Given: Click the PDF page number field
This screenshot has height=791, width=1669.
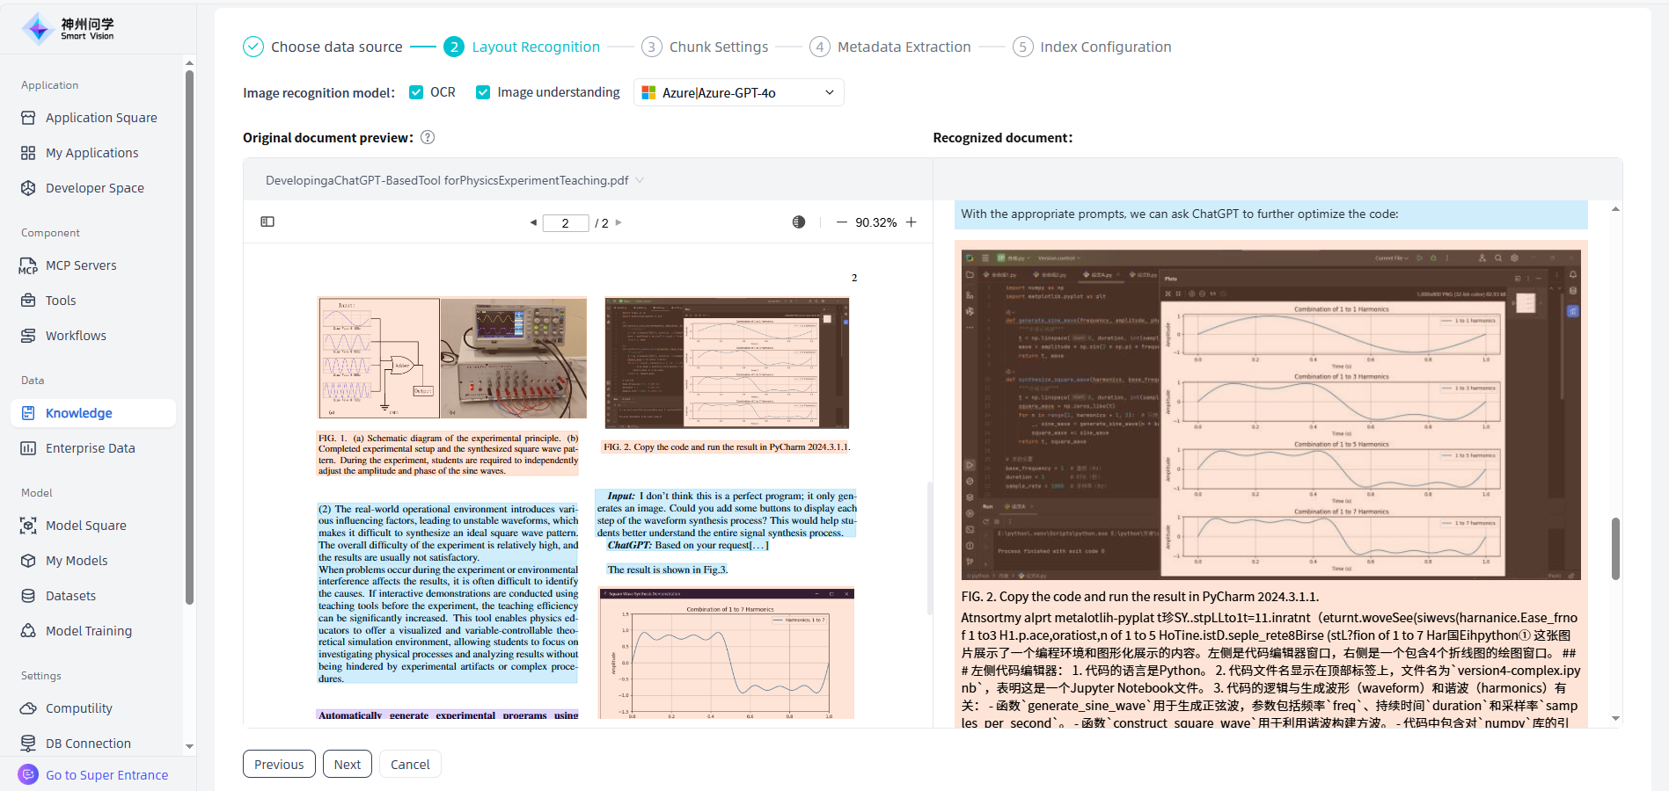Looking at the screenshot, I should 565,223.
